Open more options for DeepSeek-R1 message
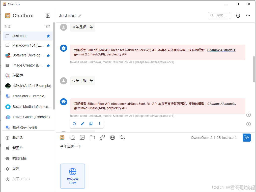 (x=99, y=123)
